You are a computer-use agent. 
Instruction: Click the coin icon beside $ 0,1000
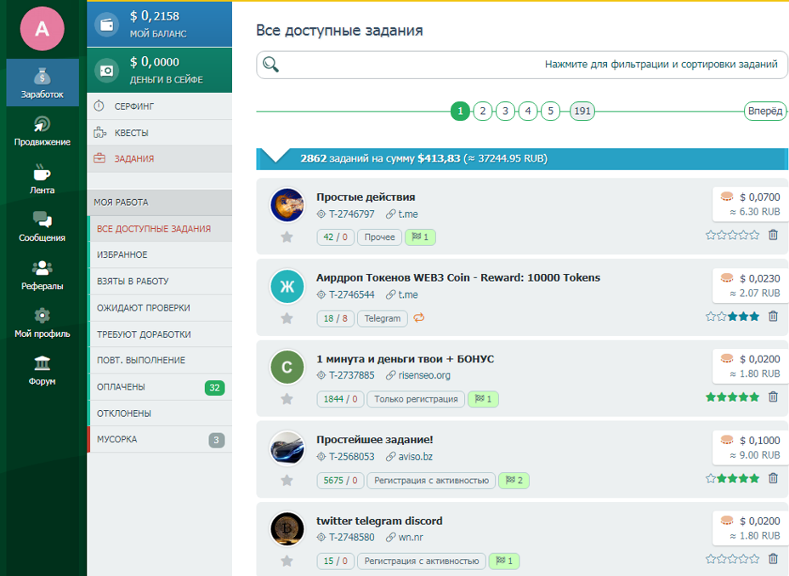[727, 440]
